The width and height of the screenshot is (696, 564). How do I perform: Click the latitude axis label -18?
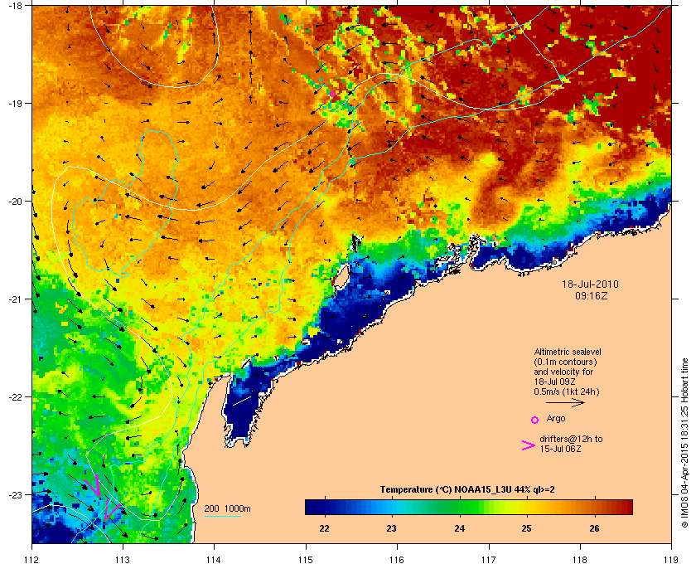(x=14, y=6)
